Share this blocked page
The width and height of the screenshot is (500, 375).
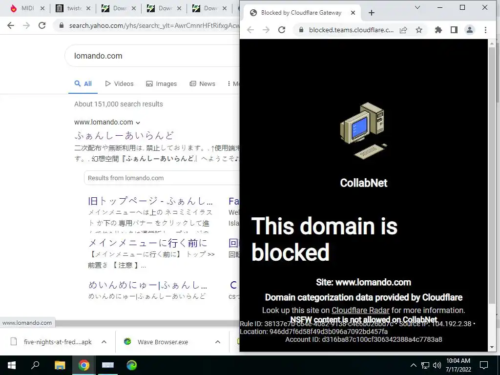403,30
